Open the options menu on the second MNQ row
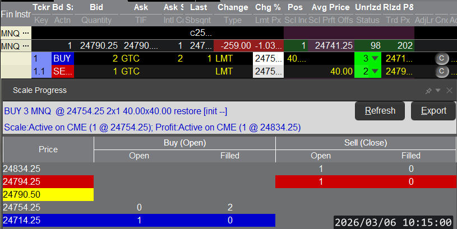 pos(25,45)
